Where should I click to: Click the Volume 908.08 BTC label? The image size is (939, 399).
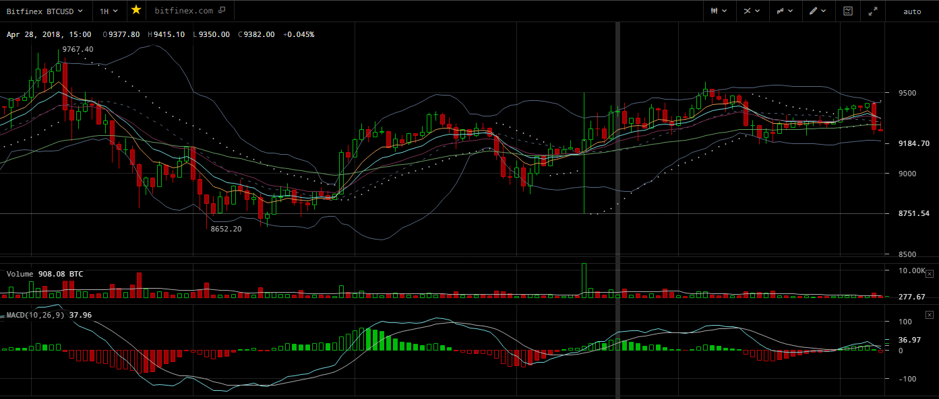tap(45, 274)
